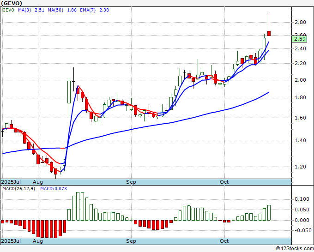Select the MA(3) value 2.51
Image resolution: width=314 pixels, height=252 pixels.
coord(39,10)
